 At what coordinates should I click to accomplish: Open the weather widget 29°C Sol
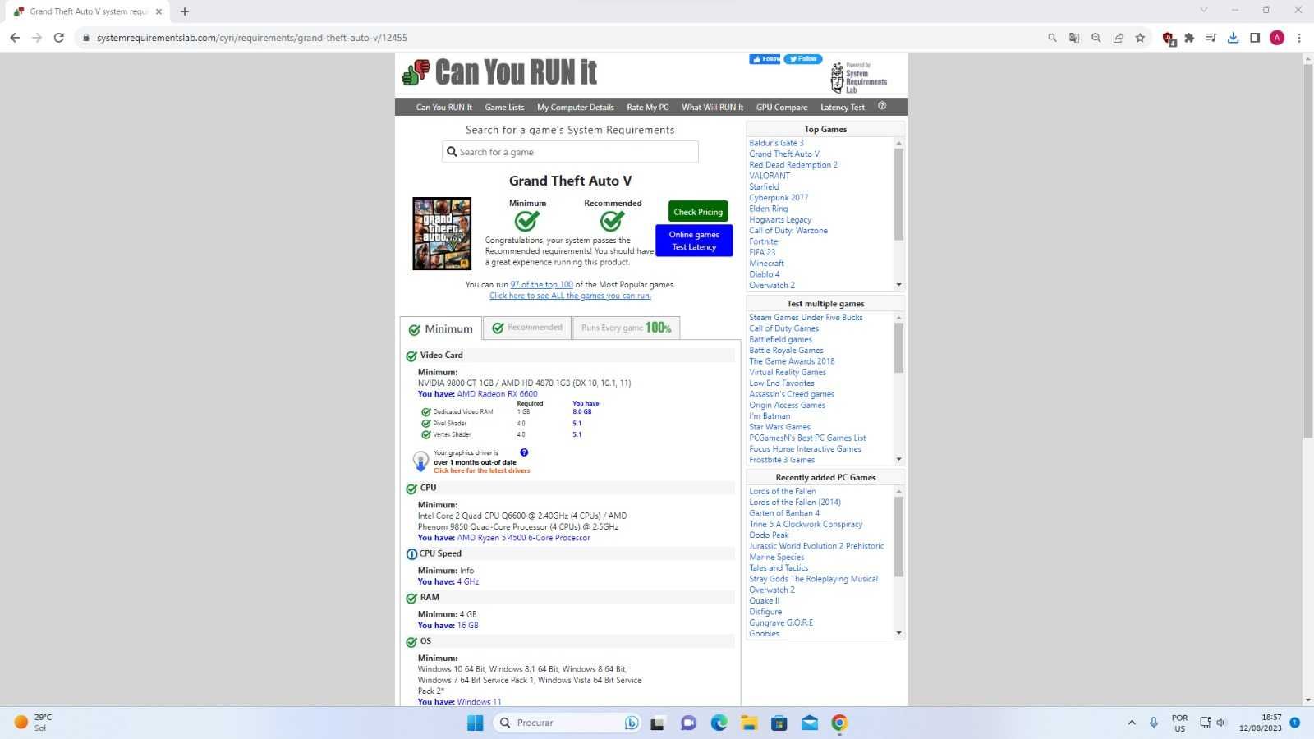pyautogui.click(x=33, y=723)
